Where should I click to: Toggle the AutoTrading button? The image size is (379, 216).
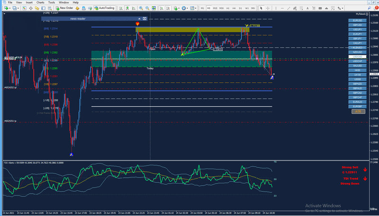tap(105, 8)
